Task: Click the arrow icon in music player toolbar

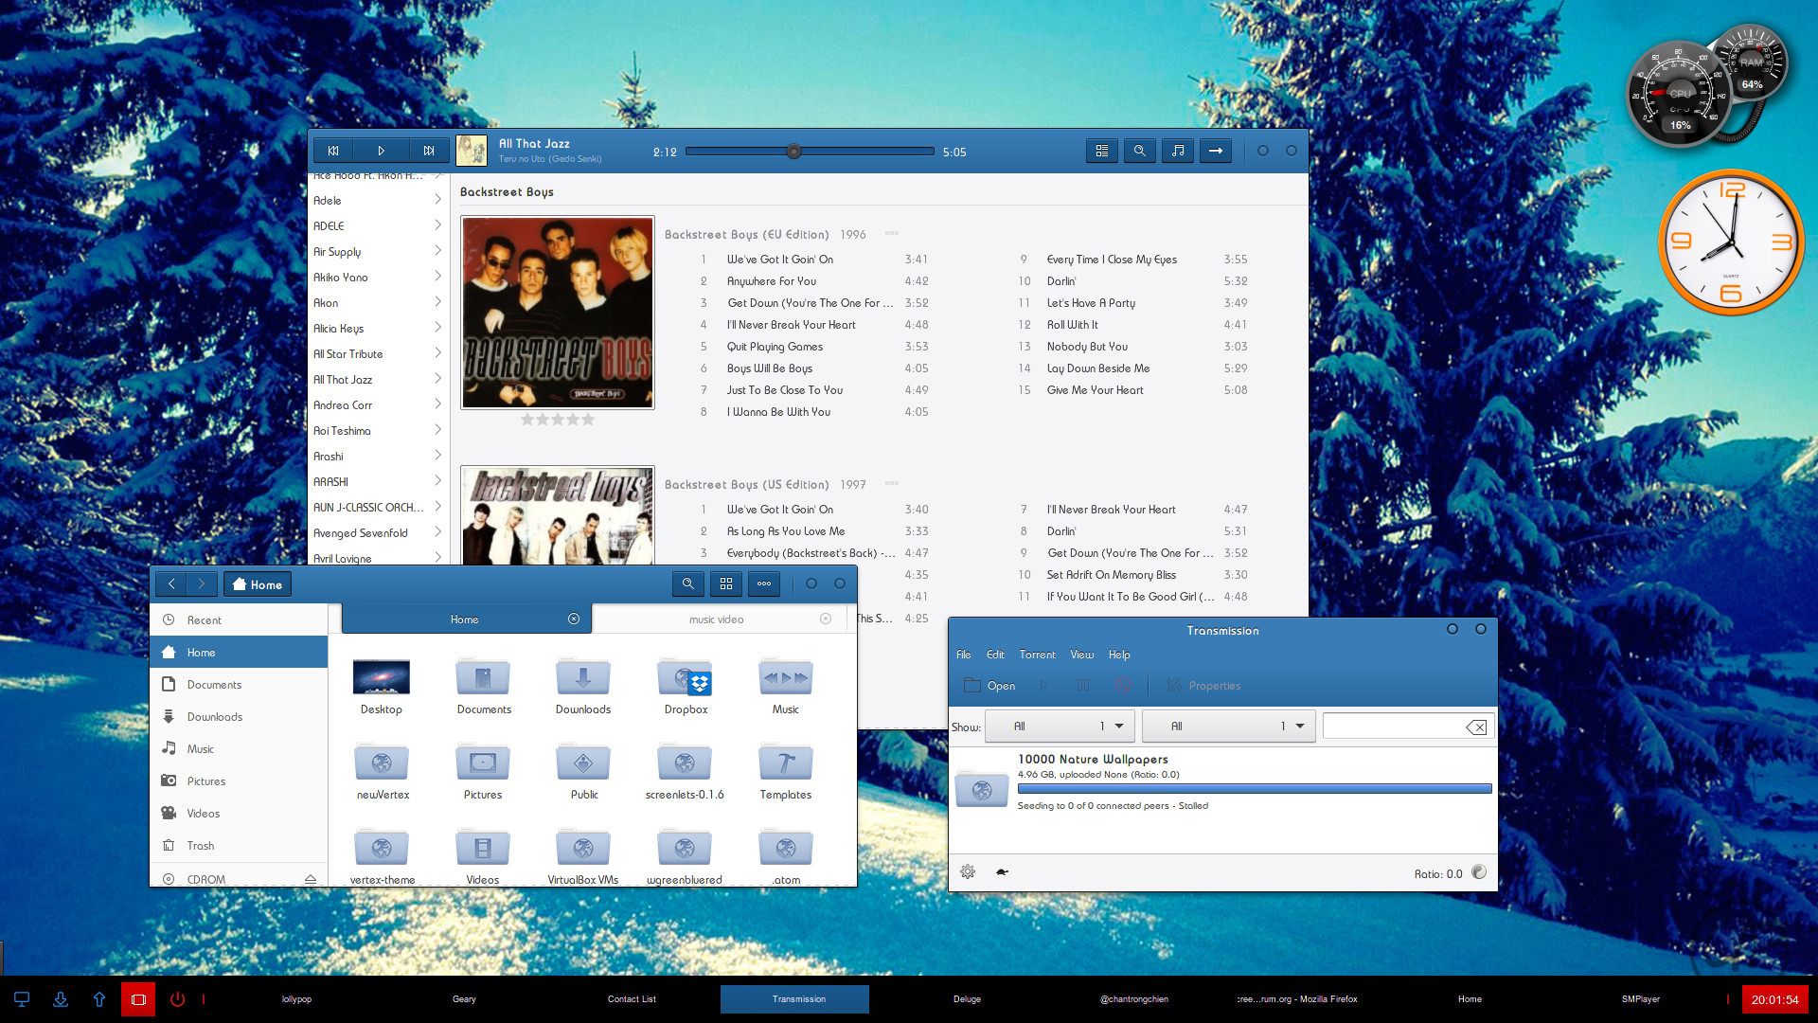Action: click(1215, 151)
